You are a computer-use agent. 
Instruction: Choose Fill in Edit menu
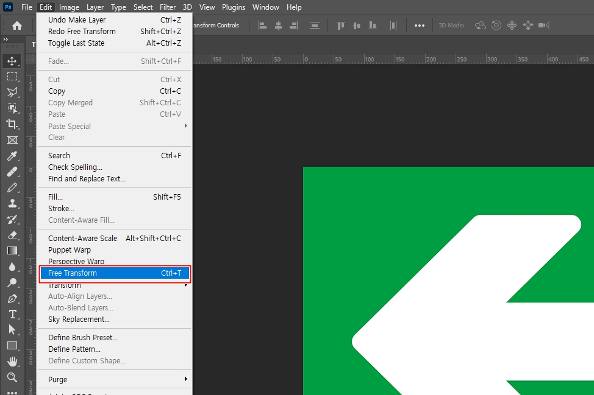pos(115,197)
